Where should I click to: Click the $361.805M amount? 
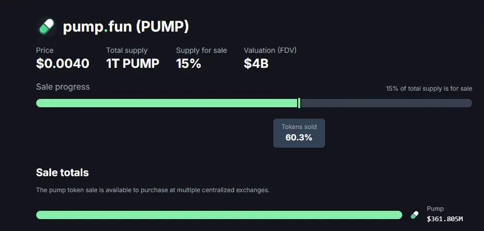click(445, 219)
